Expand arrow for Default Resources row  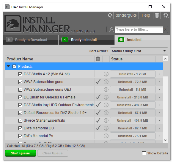pyautogui.click(x=159, y=113)
